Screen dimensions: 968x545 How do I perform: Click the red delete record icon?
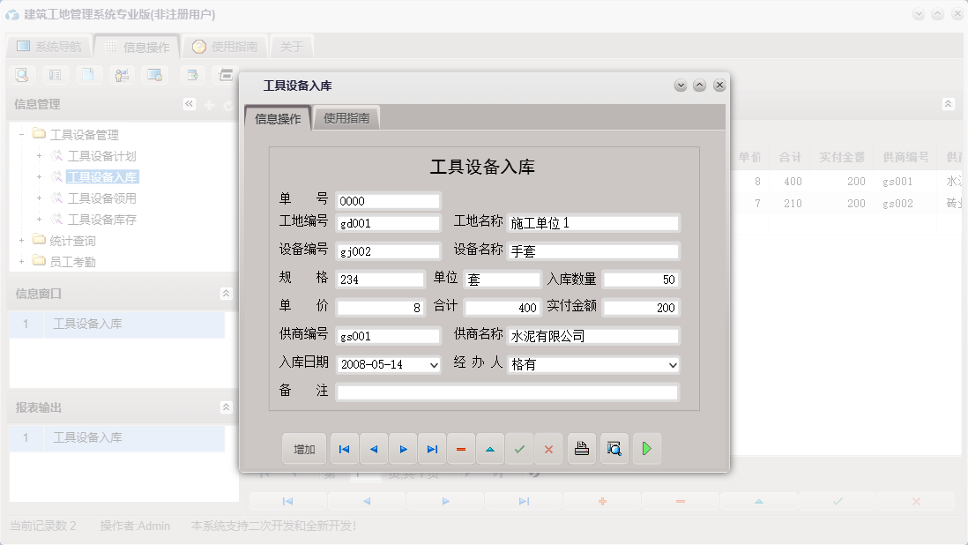(x=461, y=449)
